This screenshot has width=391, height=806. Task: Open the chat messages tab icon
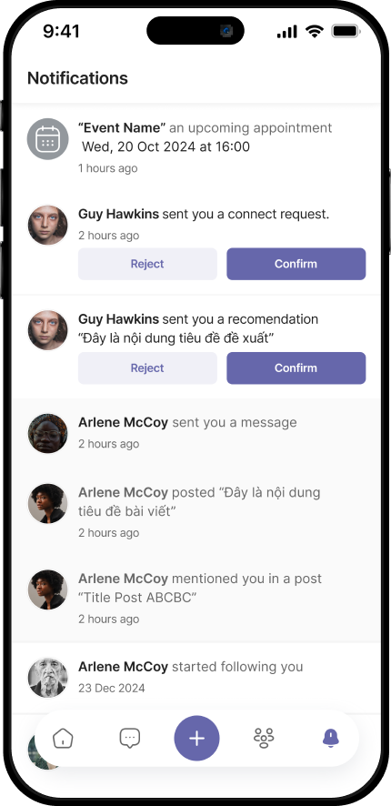(x=130, y=738)
